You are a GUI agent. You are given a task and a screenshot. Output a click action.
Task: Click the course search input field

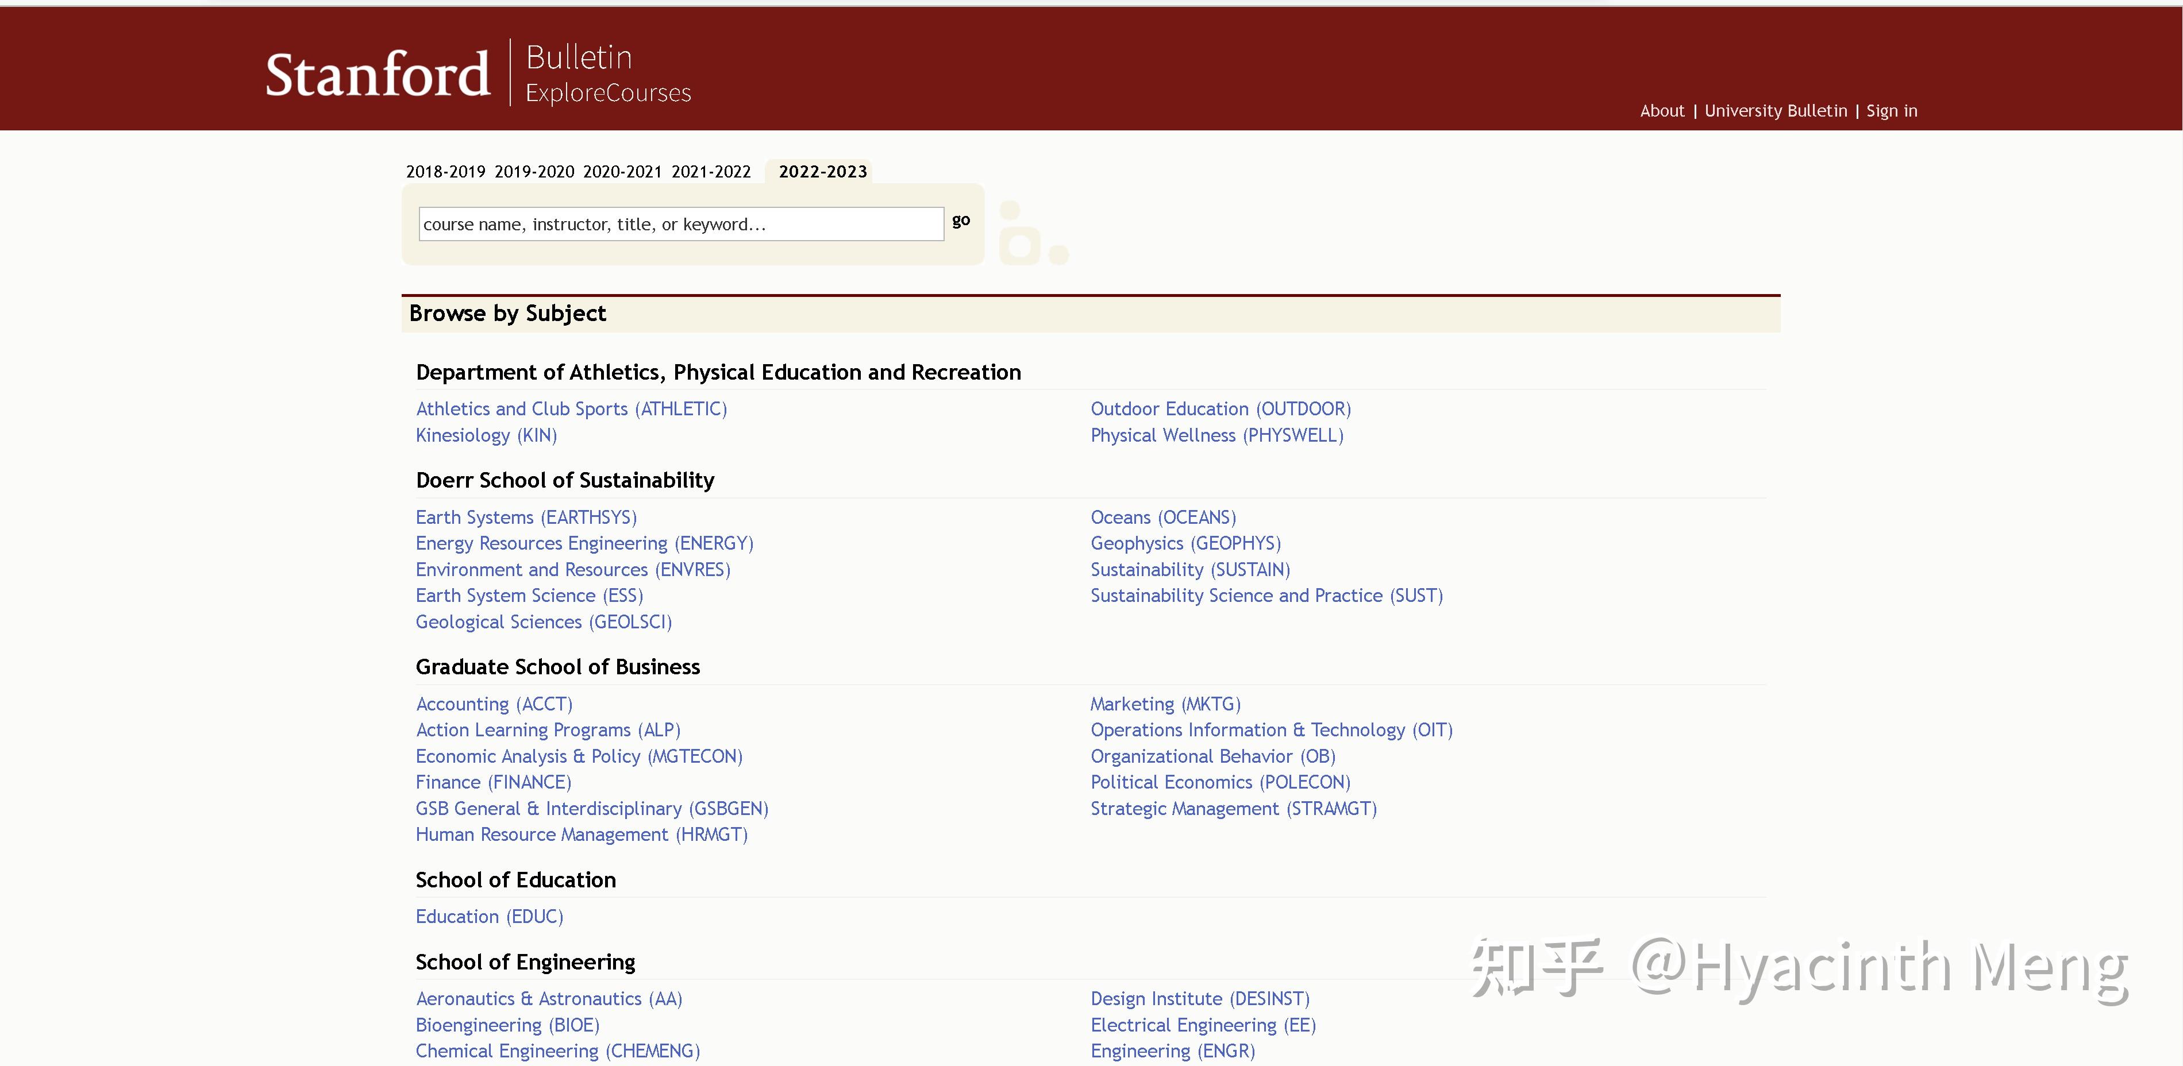click(680, 225)
